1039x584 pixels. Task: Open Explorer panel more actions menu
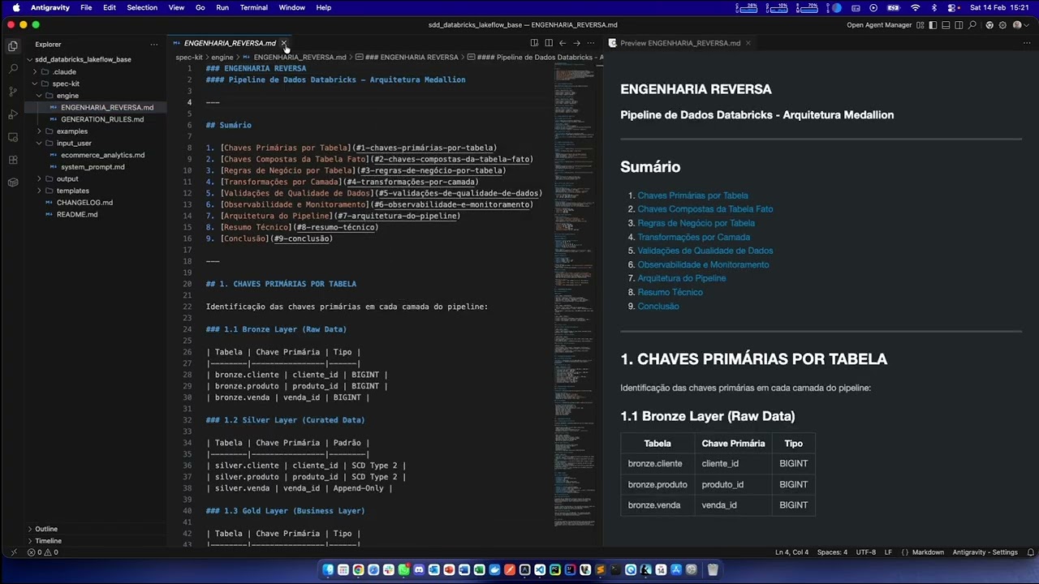coord(154,45)
